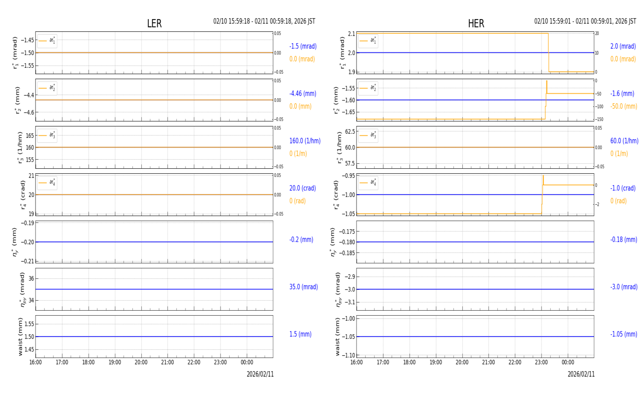The height and width of the screenshot is (393, 642).
Task: Click the LER "waist (mm)" axis label
Action: (x=20, y=337)
